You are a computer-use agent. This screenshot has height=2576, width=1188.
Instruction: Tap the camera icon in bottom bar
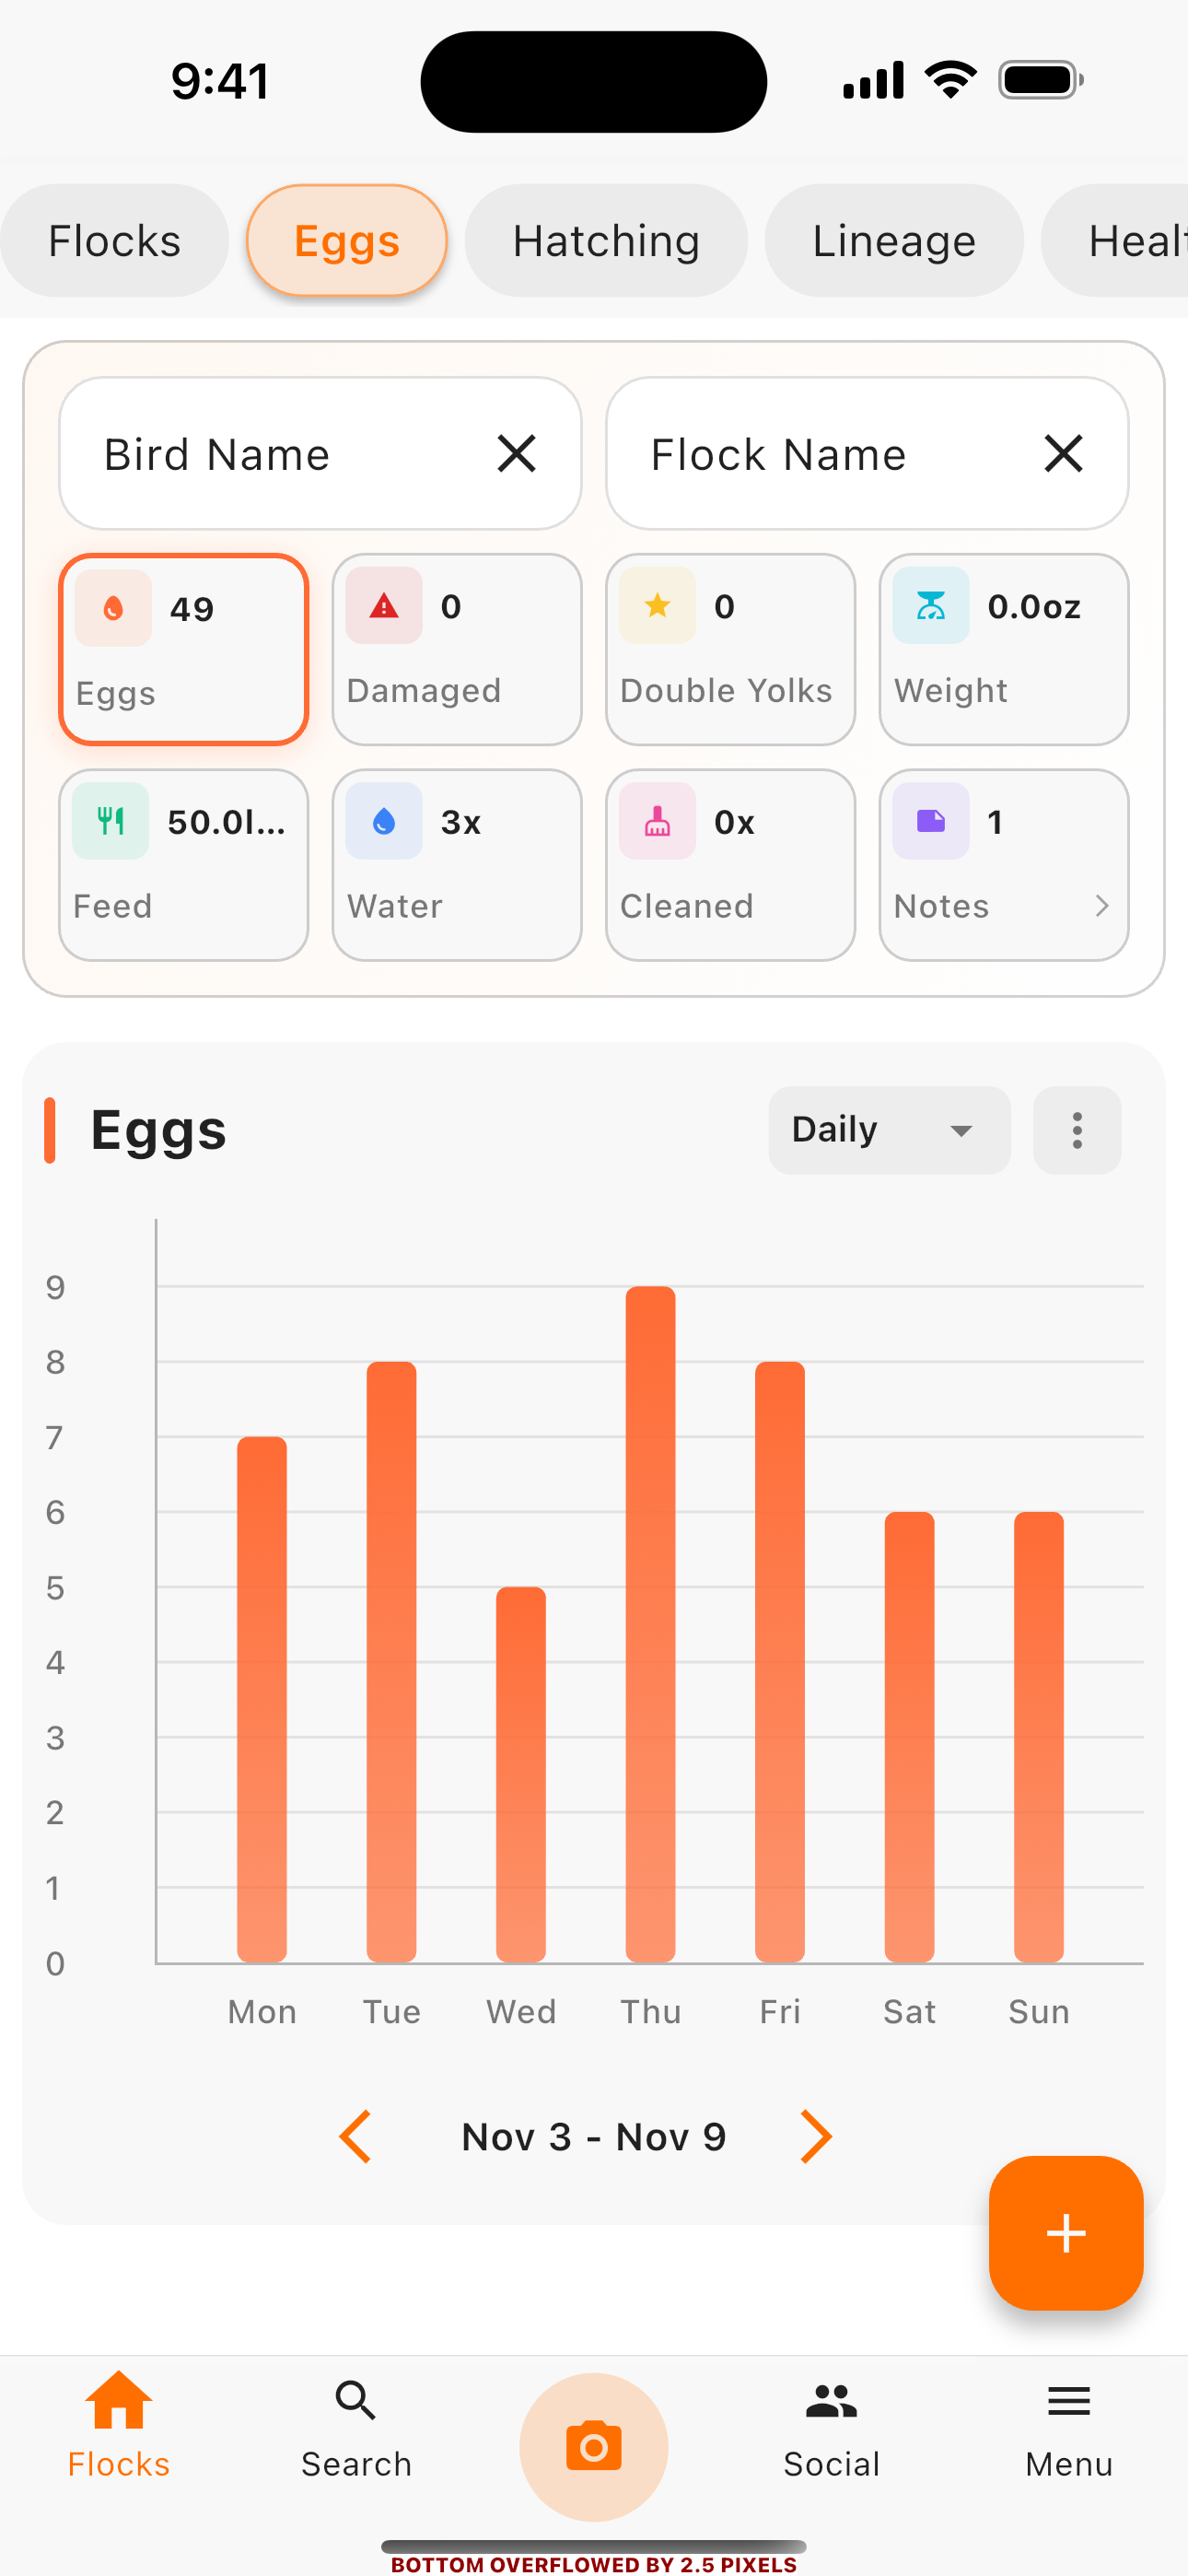(x=593, y=2445)
